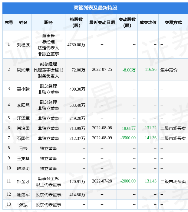Click the name 周湘荣
The image size is (188, 212).
23,70
